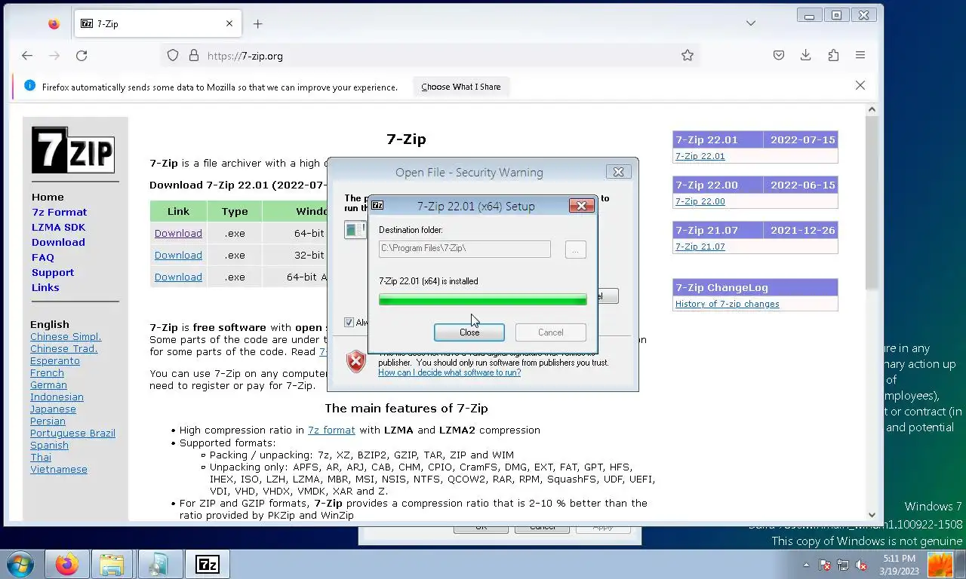The image size is (966, 579).
Task: Click Cancel button in 7-Zip Setup
Action: (x=550, y=332)
